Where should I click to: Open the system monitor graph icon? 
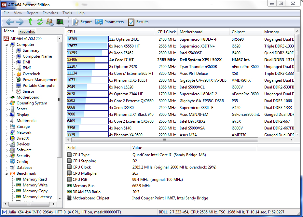[60, 22]
